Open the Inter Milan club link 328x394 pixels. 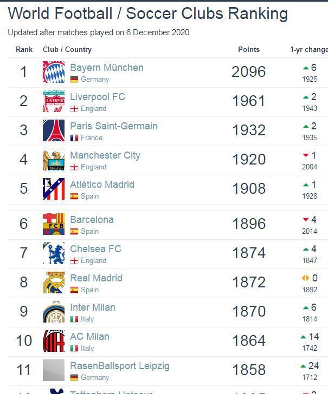tap(93, 307)
